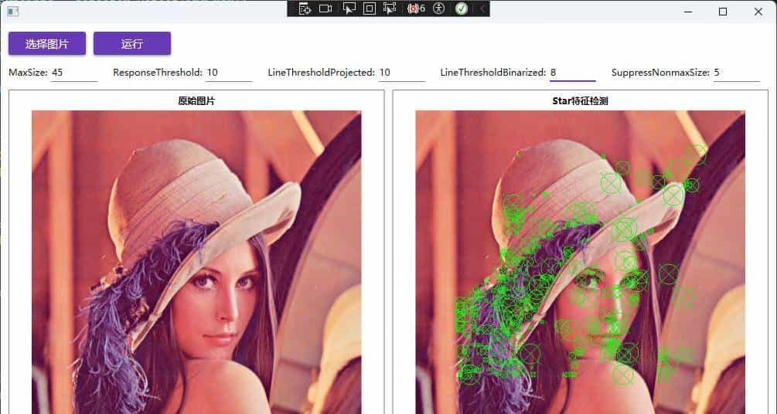Click the accessibility scan icon
The height and width of the screenshot is (414, 777).
point(438,8)
